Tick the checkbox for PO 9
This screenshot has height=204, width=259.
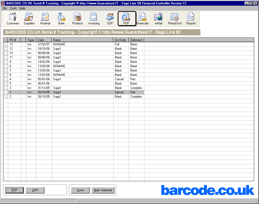click(x=6, y=62)
